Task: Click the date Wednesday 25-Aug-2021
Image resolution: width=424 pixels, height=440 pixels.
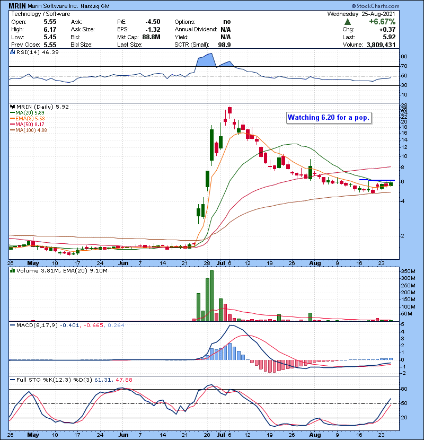Action: click(x=361, y=14)
